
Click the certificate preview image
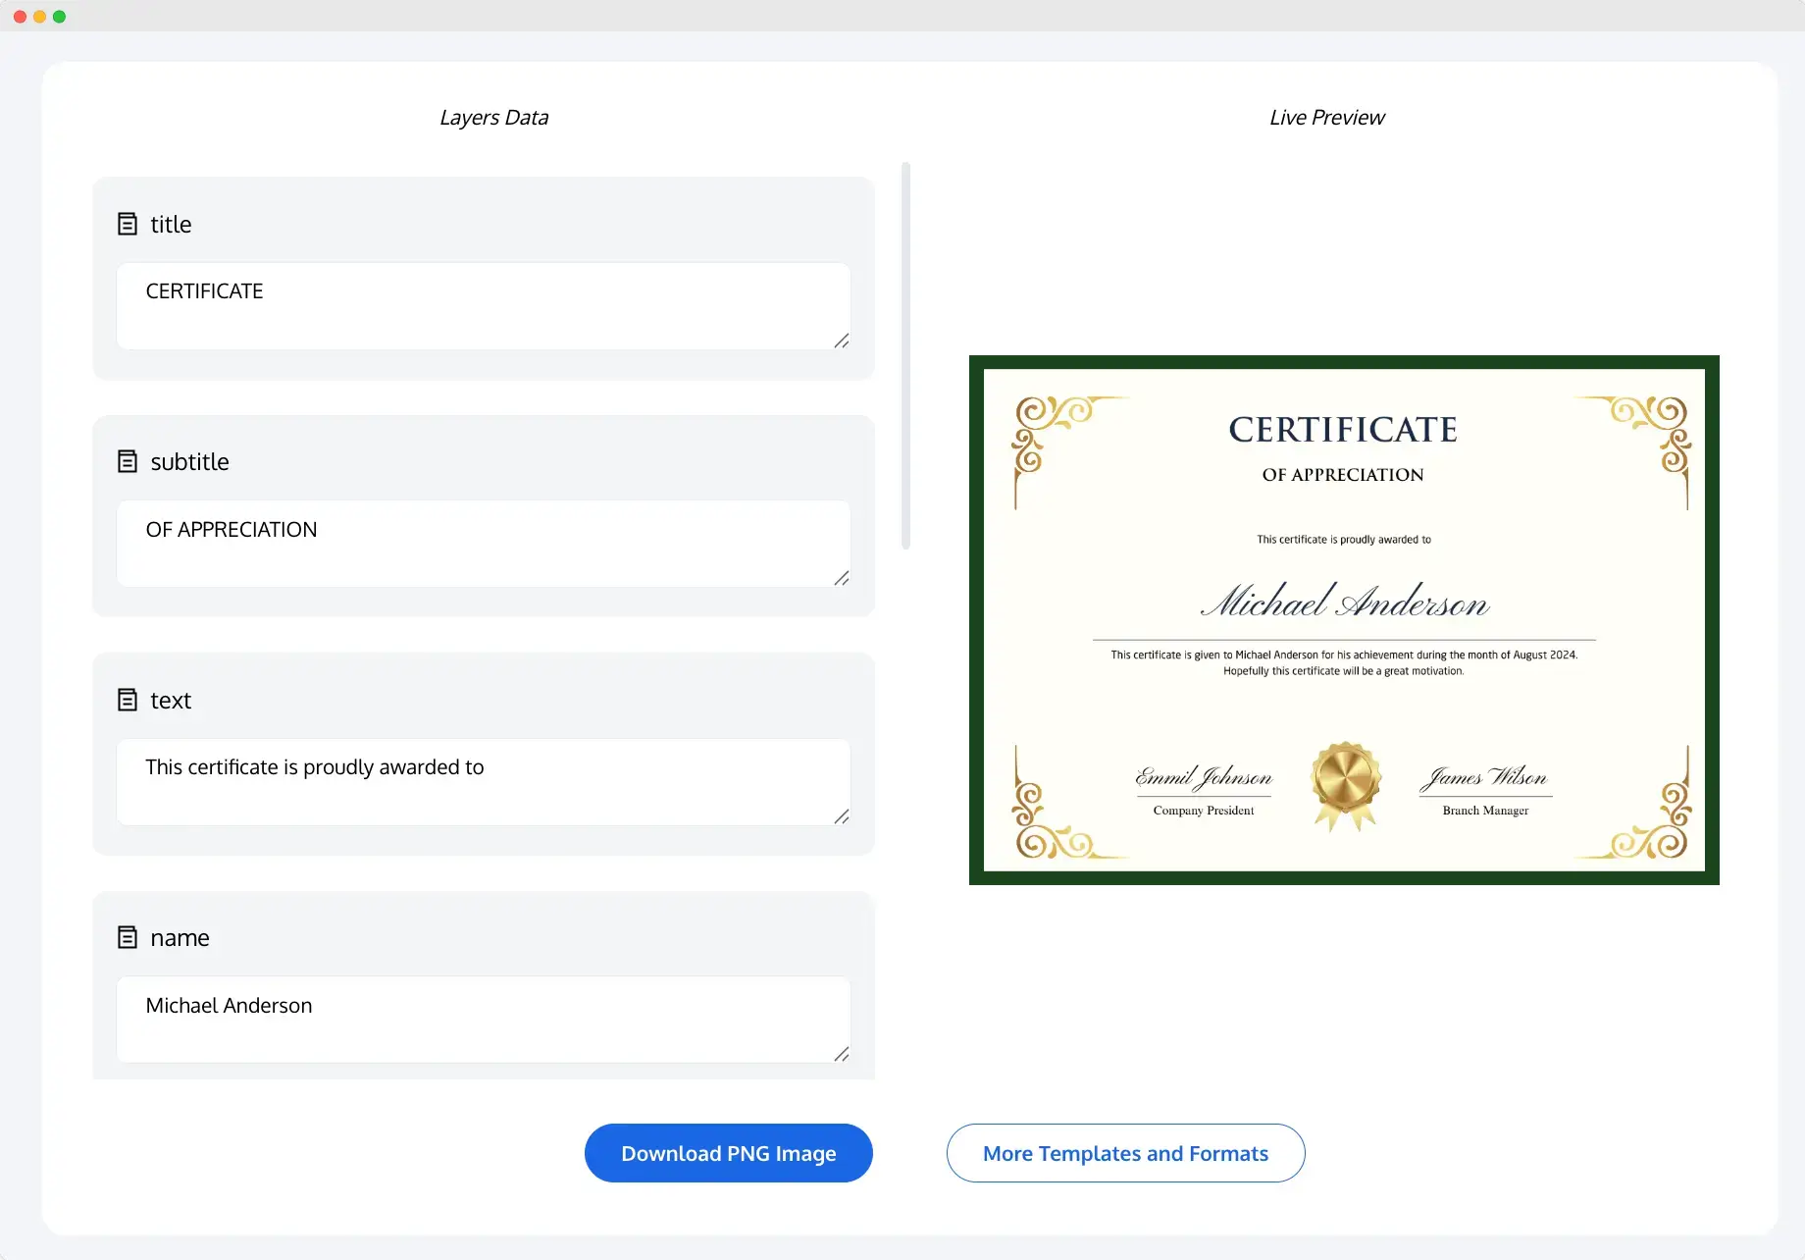point(1343,619)
